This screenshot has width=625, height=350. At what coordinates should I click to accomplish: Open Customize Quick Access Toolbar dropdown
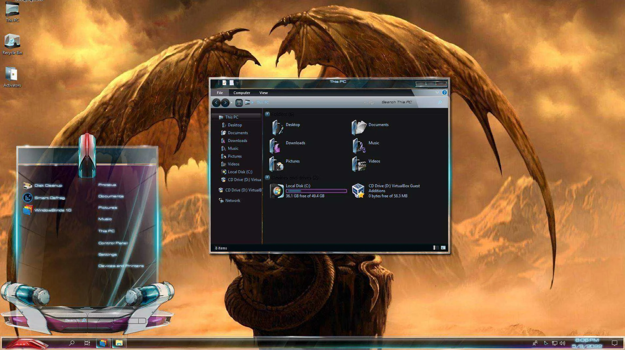237,83
